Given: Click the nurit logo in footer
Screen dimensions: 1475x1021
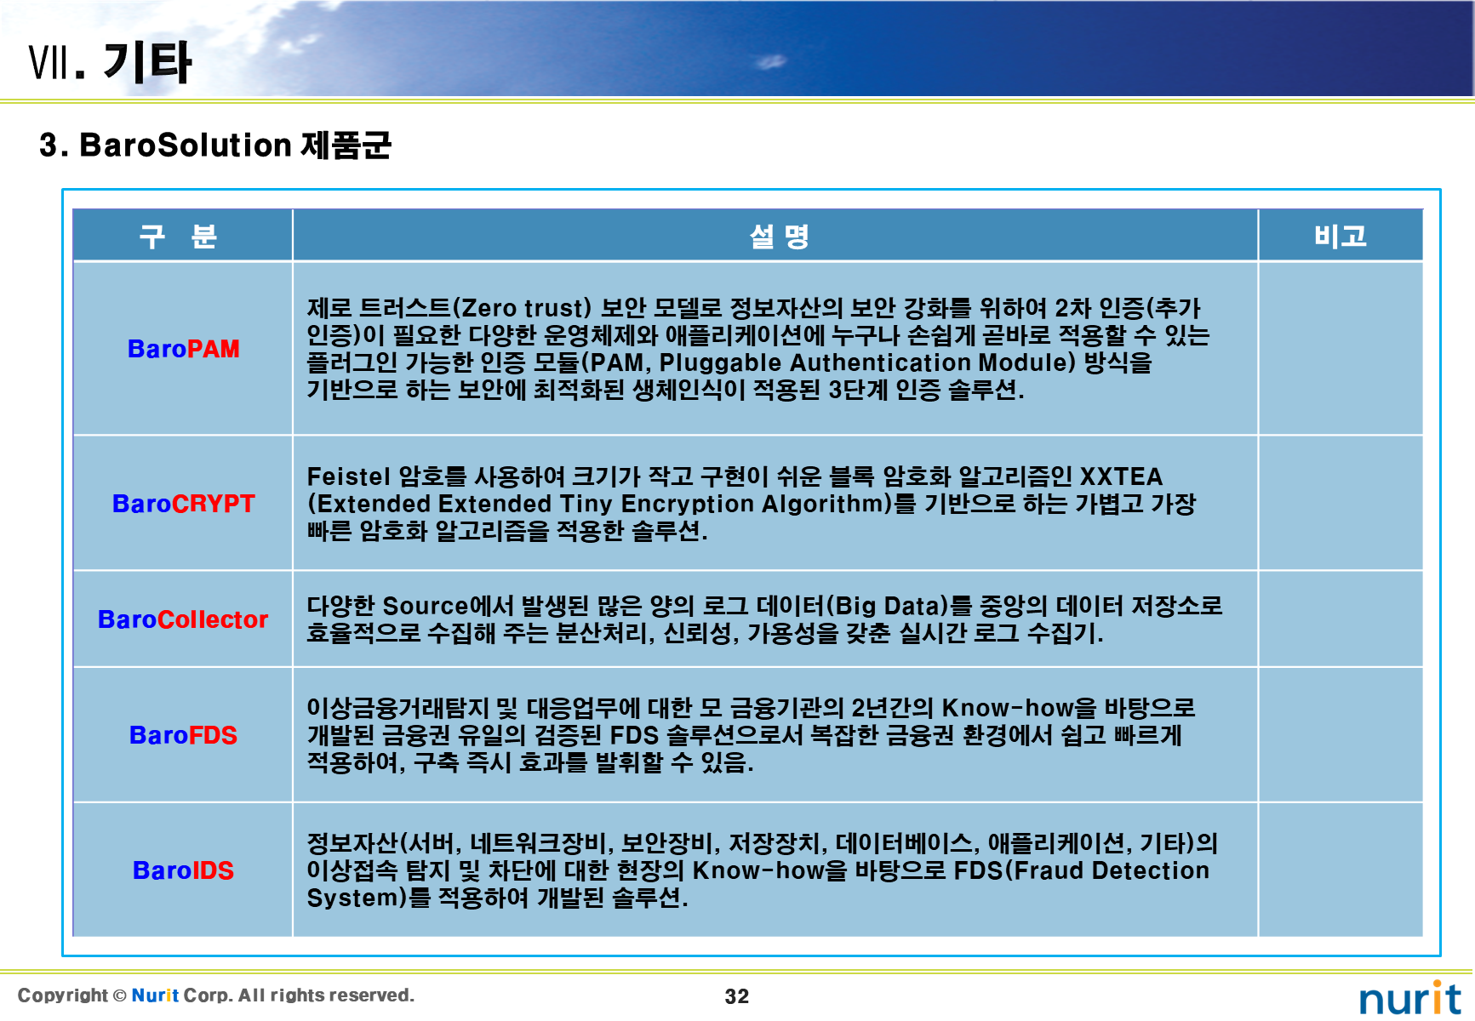Looking at the screenshot, I should 1410,997.
